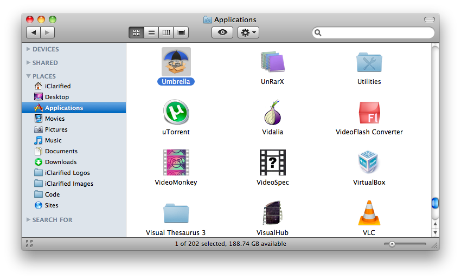Click the UnRarX application icon

[x=272, y=62]
